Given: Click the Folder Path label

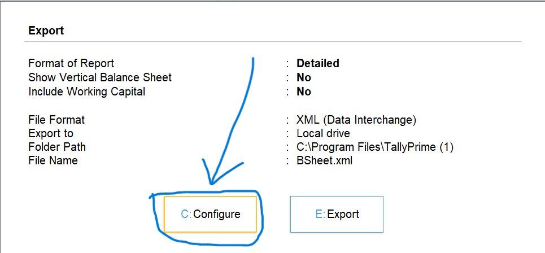Looking at the screenshot, I should tap(57, 147).
